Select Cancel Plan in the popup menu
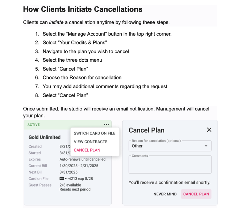 [x=87, y=150]
